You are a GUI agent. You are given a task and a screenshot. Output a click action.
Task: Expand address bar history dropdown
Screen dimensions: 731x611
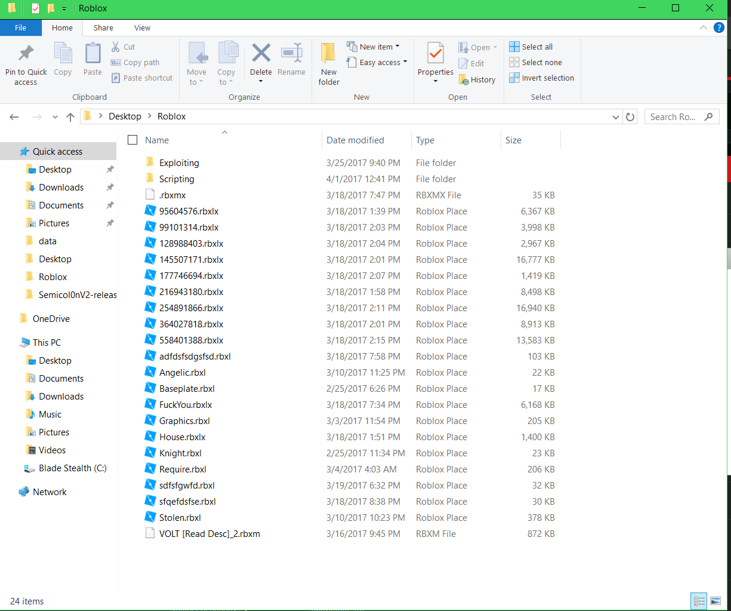(x=616, y=117)
